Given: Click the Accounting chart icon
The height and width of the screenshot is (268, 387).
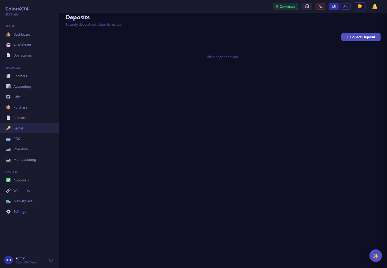Looking at the screenshot, I should click(8, 86).
